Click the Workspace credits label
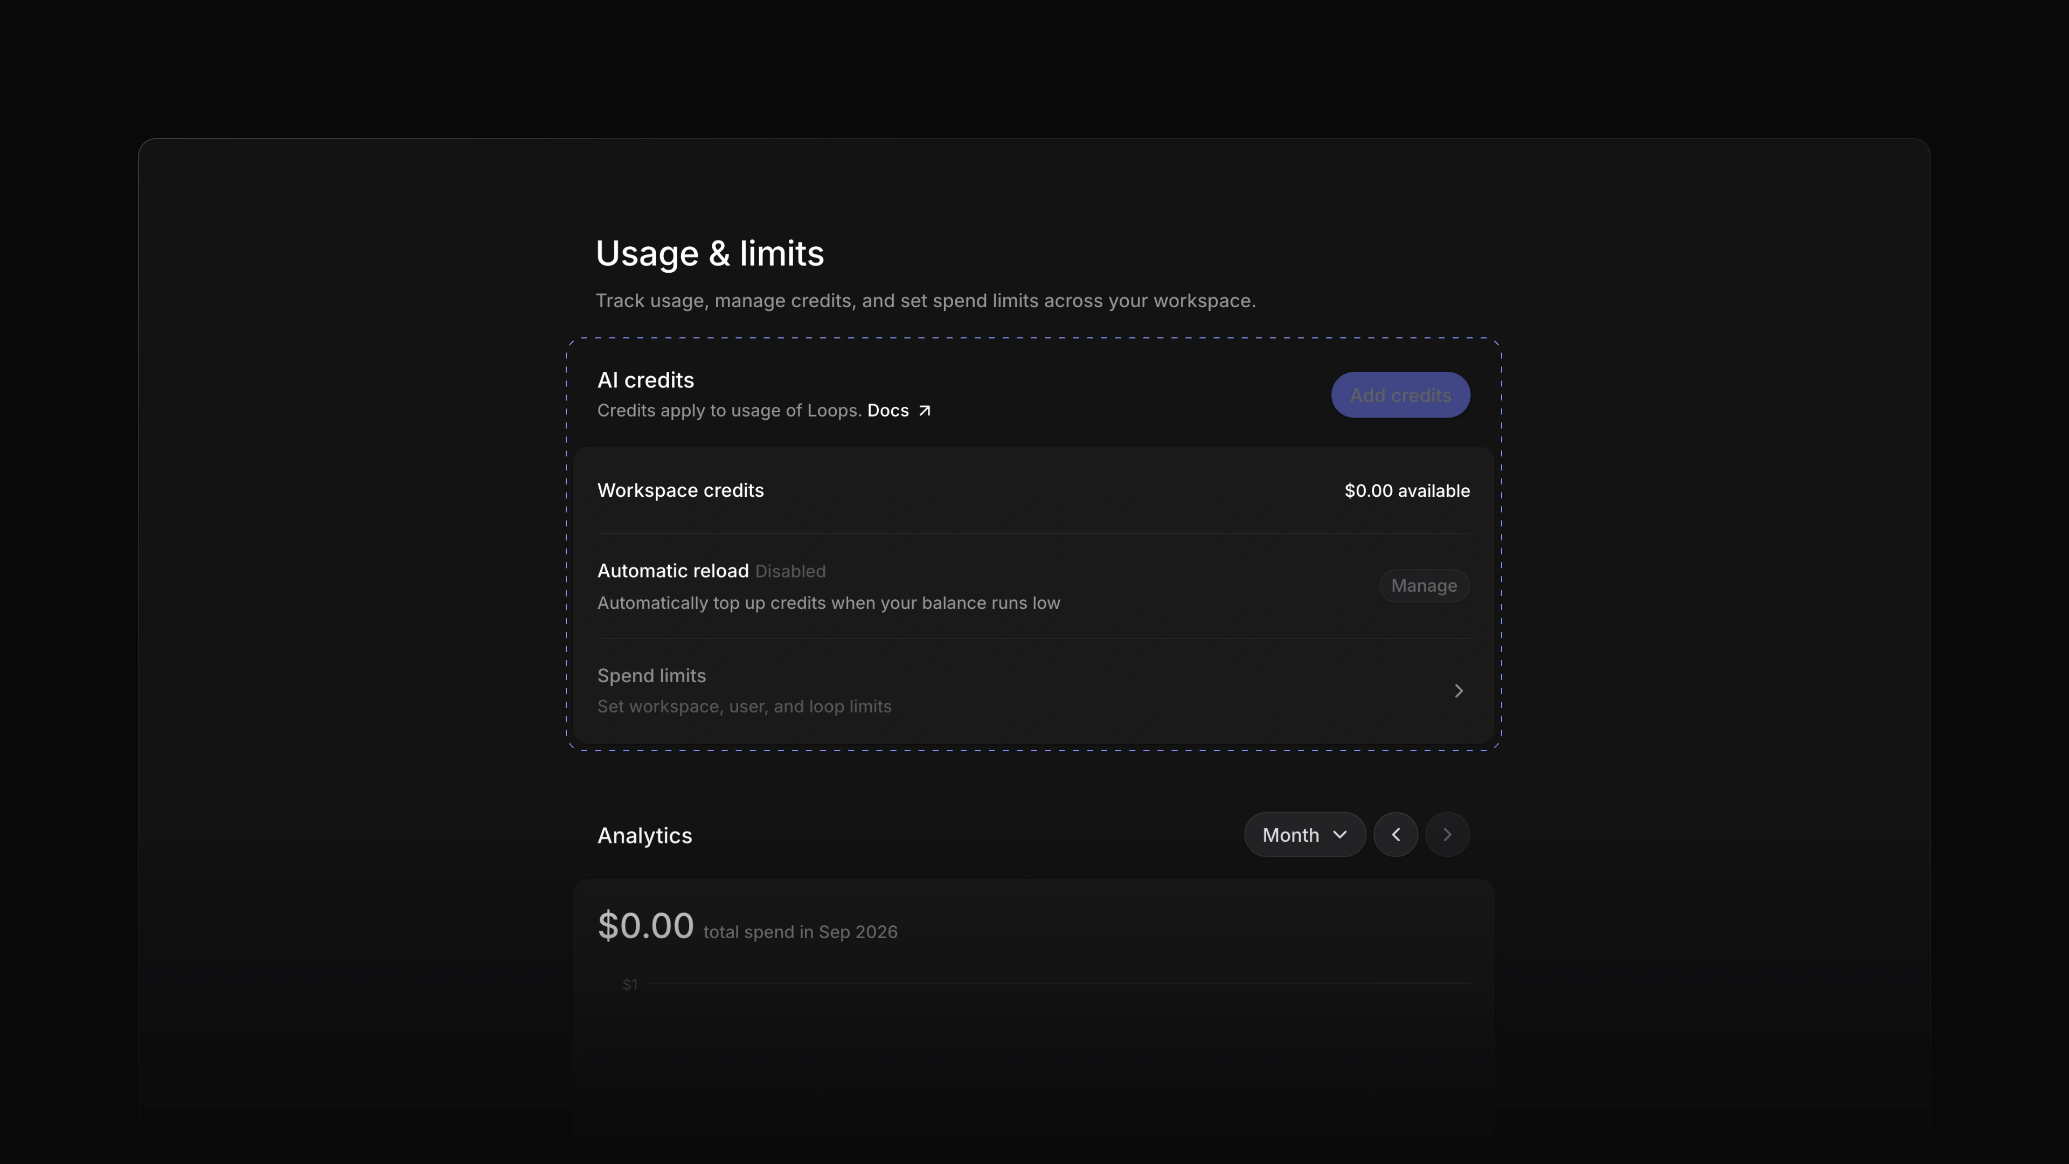 681,490
